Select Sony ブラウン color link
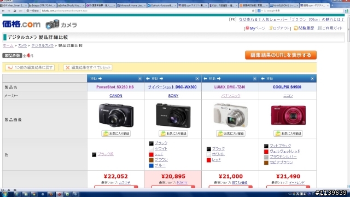The height and width of the screenshot is (197, 350). (x=161, y=160)
